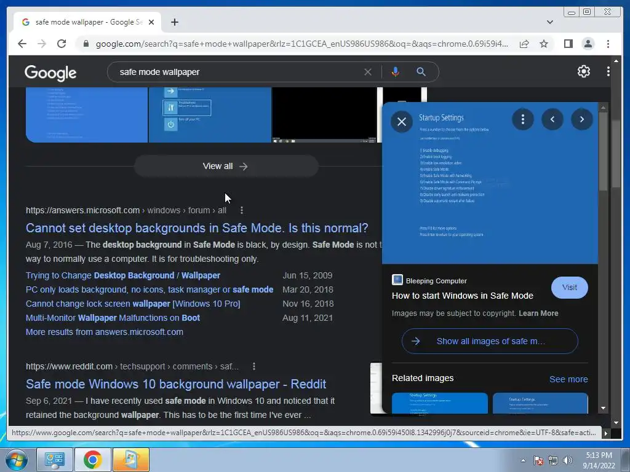Open Safe mode Windows 10 Reddit result

point(176,384)
